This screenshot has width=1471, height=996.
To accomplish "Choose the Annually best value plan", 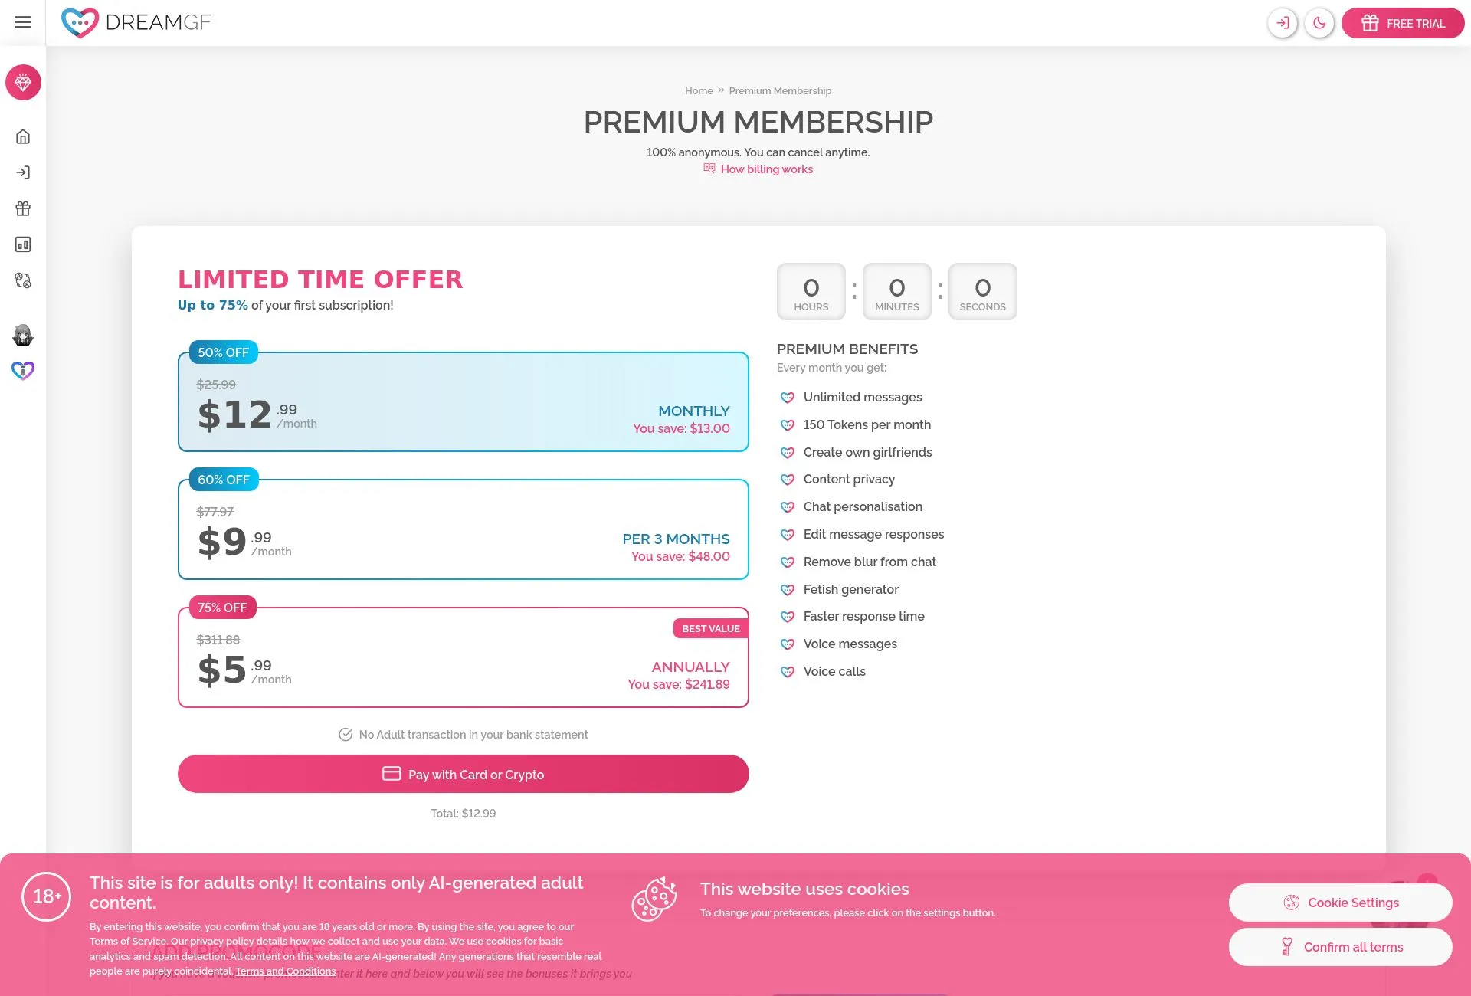I will [463, 657].
